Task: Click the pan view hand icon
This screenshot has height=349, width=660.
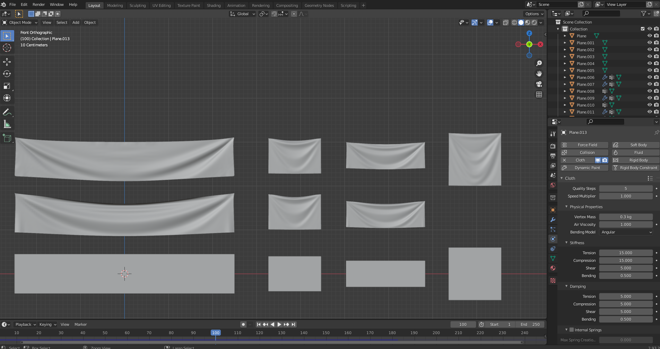Action: tap(539, 74)
